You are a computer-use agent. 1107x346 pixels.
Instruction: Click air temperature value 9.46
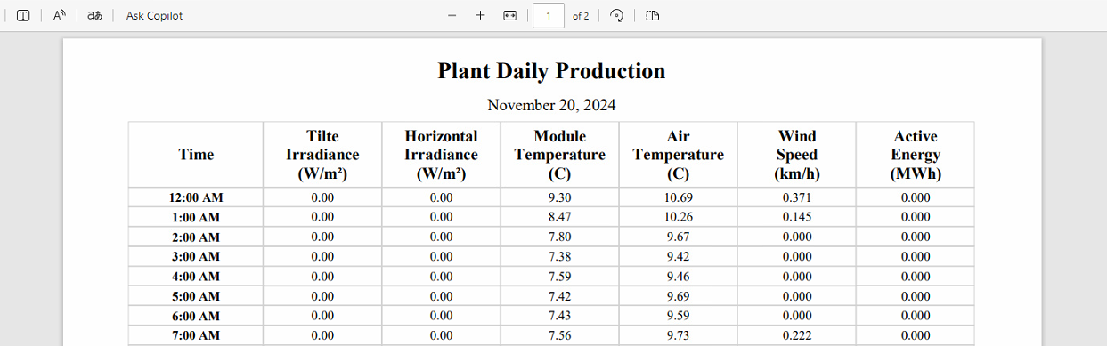click(678, 277)
